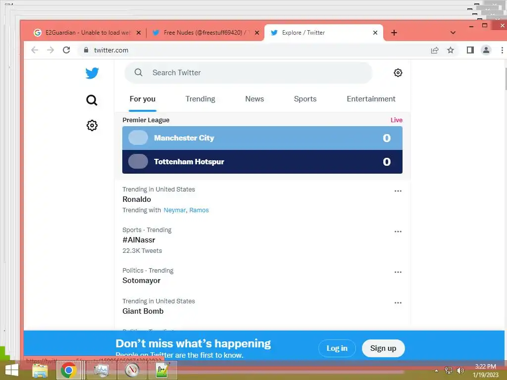
Task: Open more options for Ronaldo trend
Action: click(398, 191)
